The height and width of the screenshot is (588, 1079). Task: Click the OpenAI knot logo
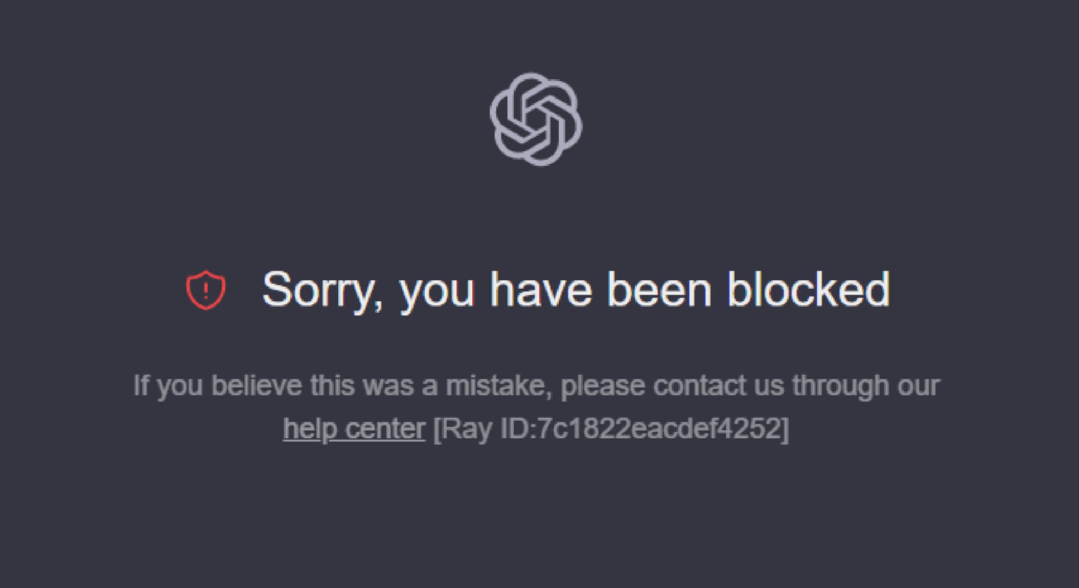coord(536,119)
